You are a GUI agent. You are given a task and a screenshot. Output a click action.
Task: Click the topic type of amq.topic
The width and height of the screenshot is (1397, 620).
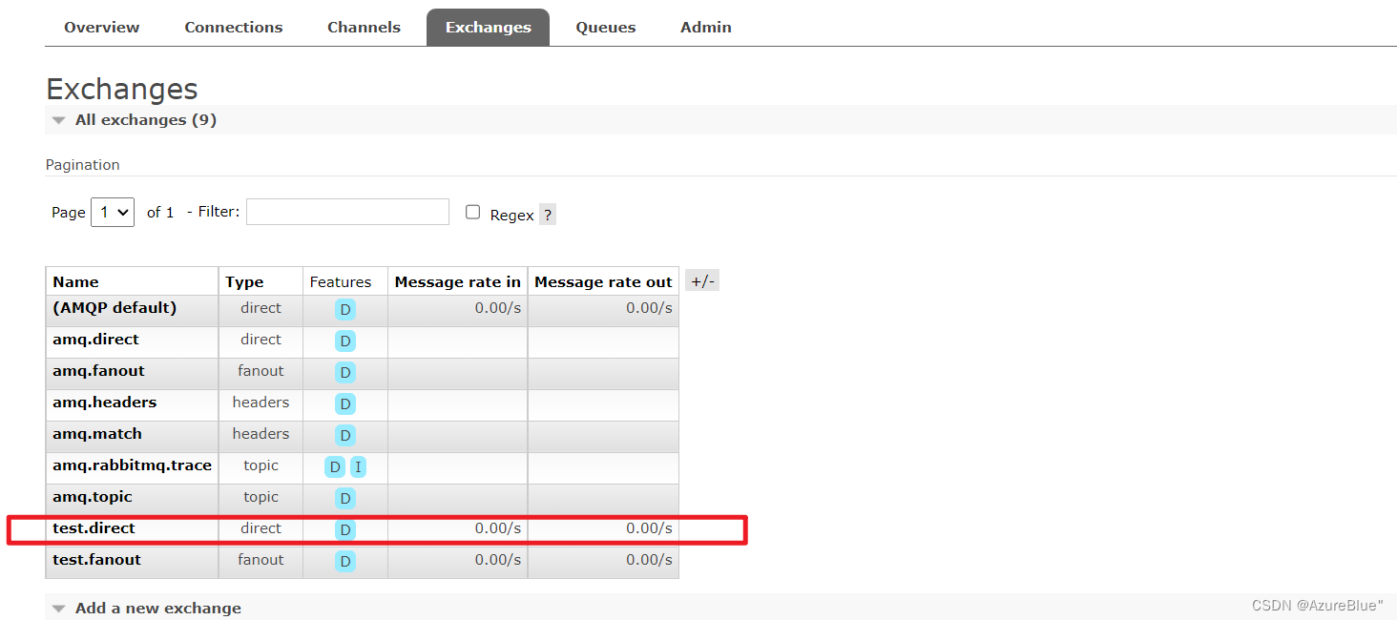[261, 496]
